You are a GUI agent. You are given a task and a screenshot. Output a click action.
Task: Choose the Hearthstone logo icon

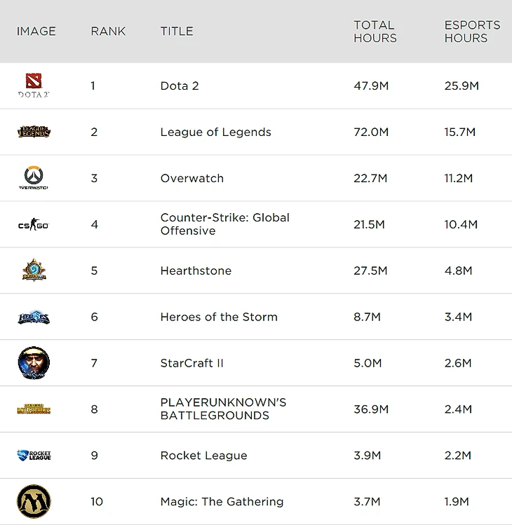(34, 270)
